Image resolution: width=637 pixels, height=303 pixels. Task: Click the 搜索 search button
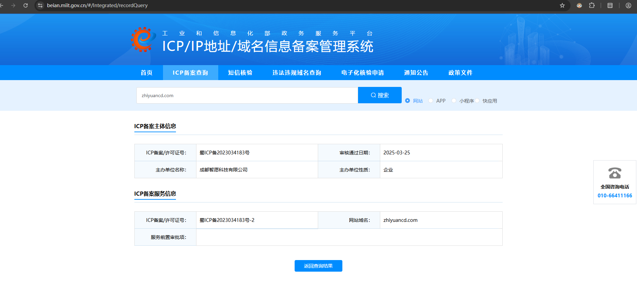[380, 95]
